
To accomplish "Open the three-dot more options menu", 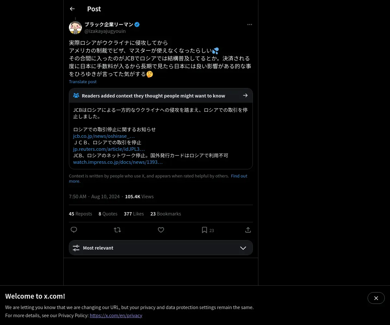I will tap(250, 24).
